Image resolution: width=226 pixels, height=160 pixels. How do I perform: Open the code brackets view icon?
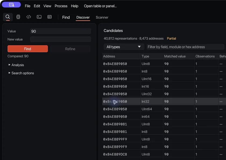pyautogui.click(x=29, y=17)
